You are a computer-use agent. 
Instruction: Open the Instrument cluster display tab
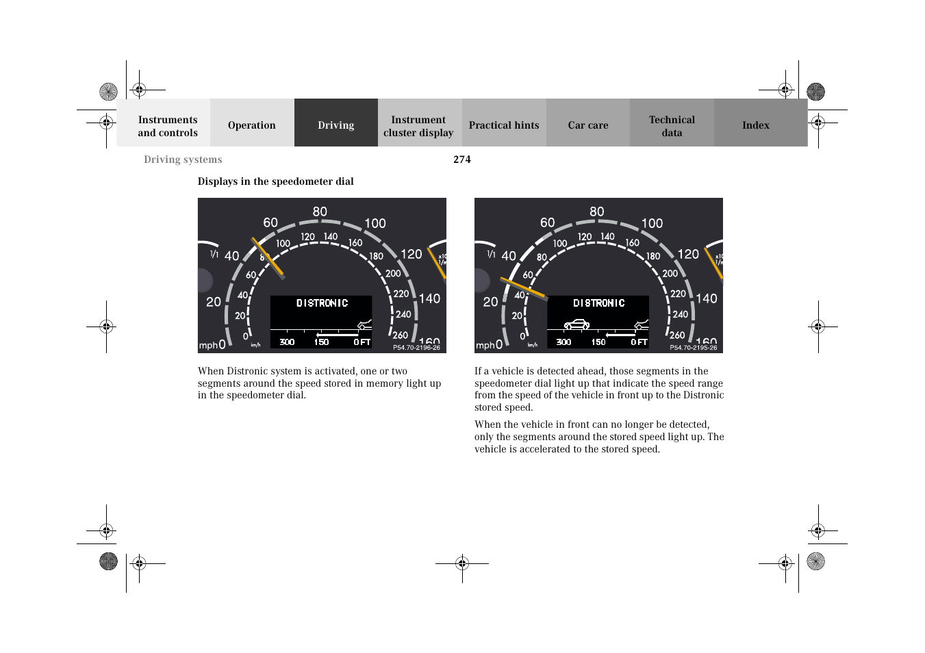click(420, 123)
